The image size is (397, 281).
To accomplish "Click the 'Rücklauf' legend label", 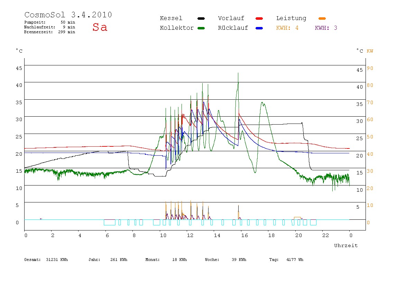I will [x=233, y=28].
